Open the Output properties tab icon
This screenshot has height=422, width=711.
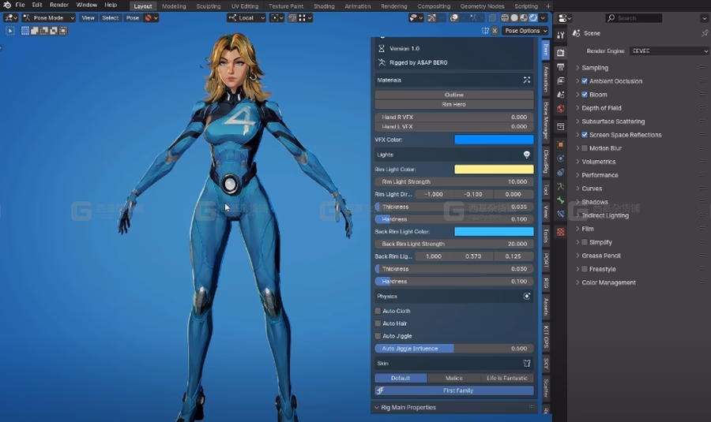click(x=561, y=67)
